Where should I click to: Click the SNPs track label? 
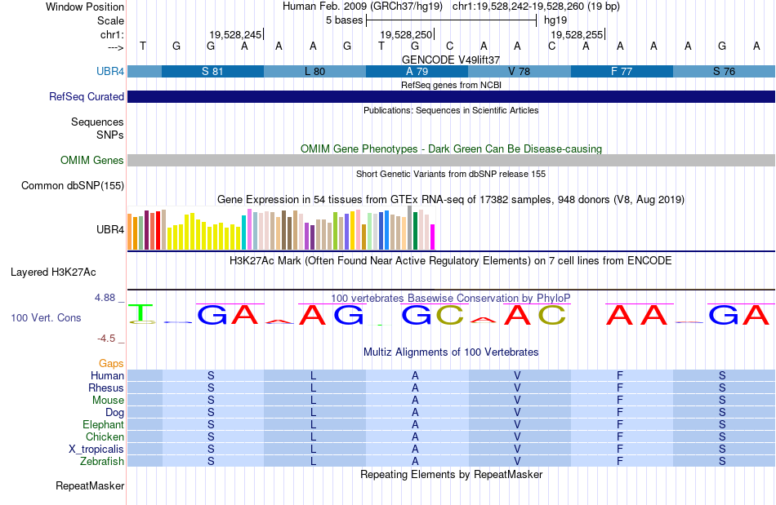pos(110,135)
